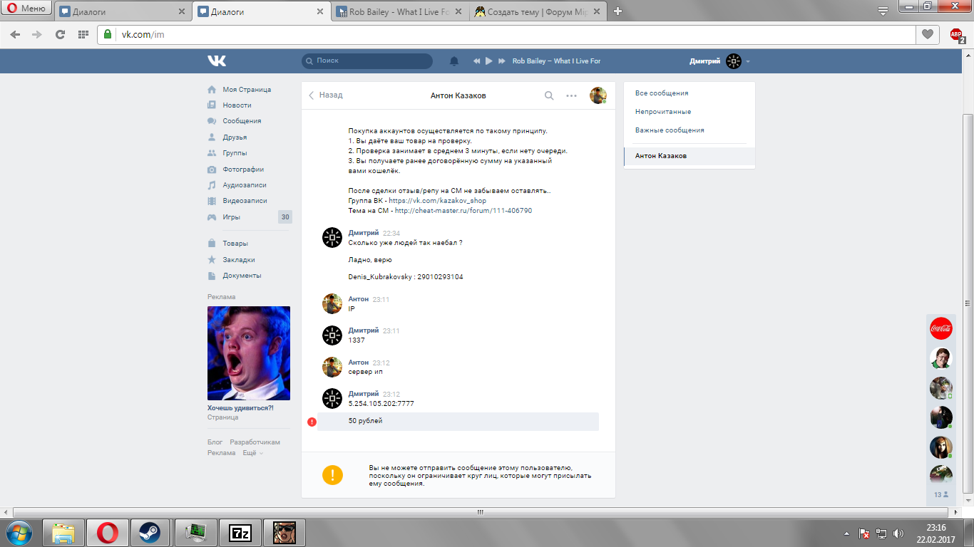Open the cheat-master.ru forum link
The image size is (974, 547).
pos(463,211)
